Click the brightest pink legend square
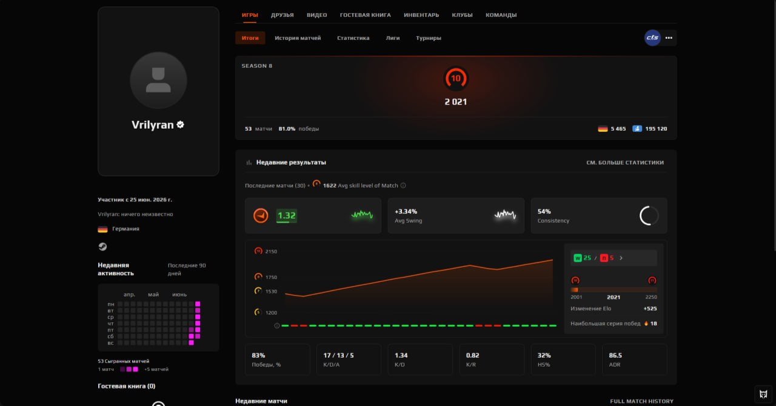 [136, 369]
